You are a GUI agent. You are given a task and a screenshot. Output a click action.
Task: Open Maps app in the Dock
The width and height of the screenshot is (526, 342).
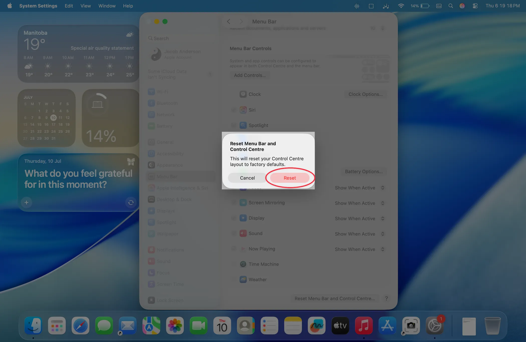151,325
